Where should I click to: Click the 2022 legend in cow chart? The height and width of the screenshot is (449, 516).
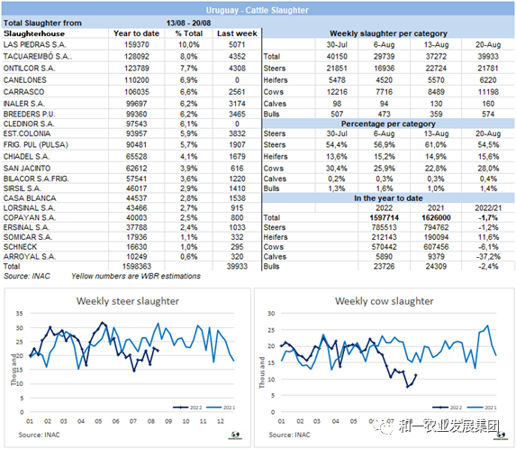point(447,408)
